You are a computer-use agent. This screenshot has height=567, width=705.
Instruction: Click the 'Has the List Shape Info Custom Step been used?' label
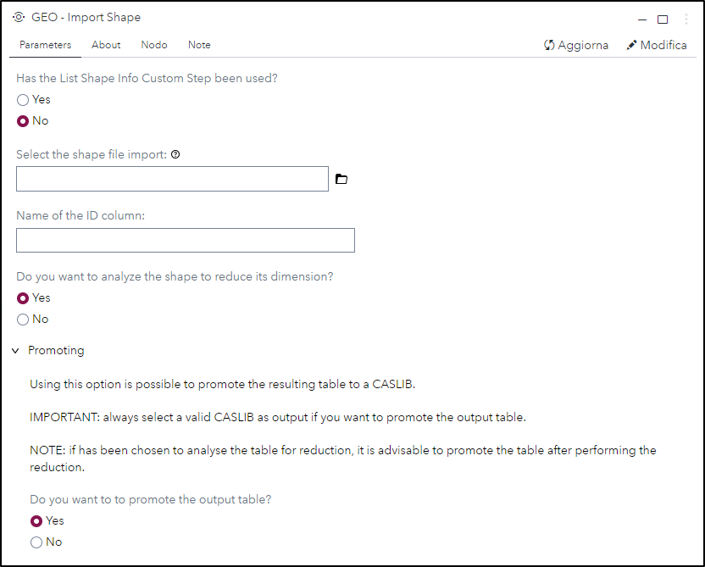(147, 78)
